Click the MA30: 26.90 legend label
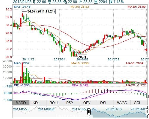 click(x=137, y=7)
